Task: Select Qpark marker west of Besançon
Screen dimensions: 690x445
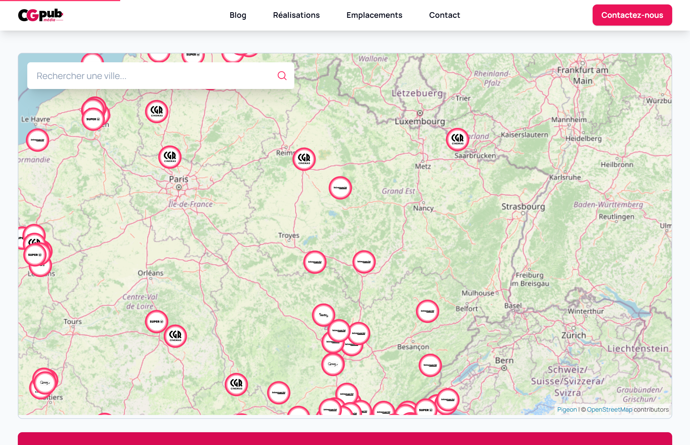Action: pos(333,364)
